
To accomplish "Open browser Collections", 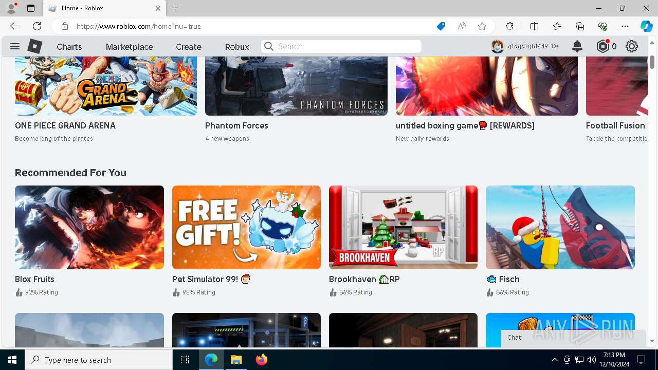I will click(x=580, y=26).
